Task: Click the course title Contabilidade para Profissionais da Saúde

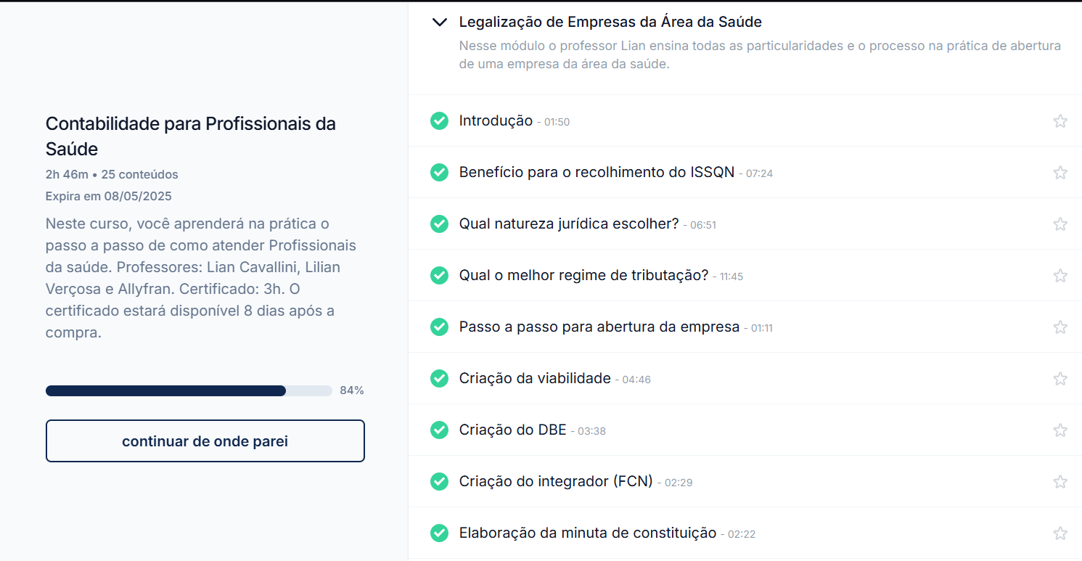Action: (191, 136)
